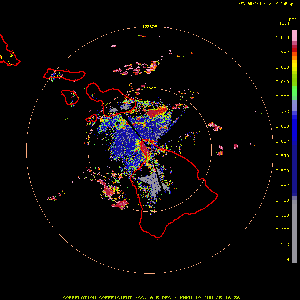Select the DCC label above the color scale
This screenshot has width=300, height=300.
click(x=293, y=20)
